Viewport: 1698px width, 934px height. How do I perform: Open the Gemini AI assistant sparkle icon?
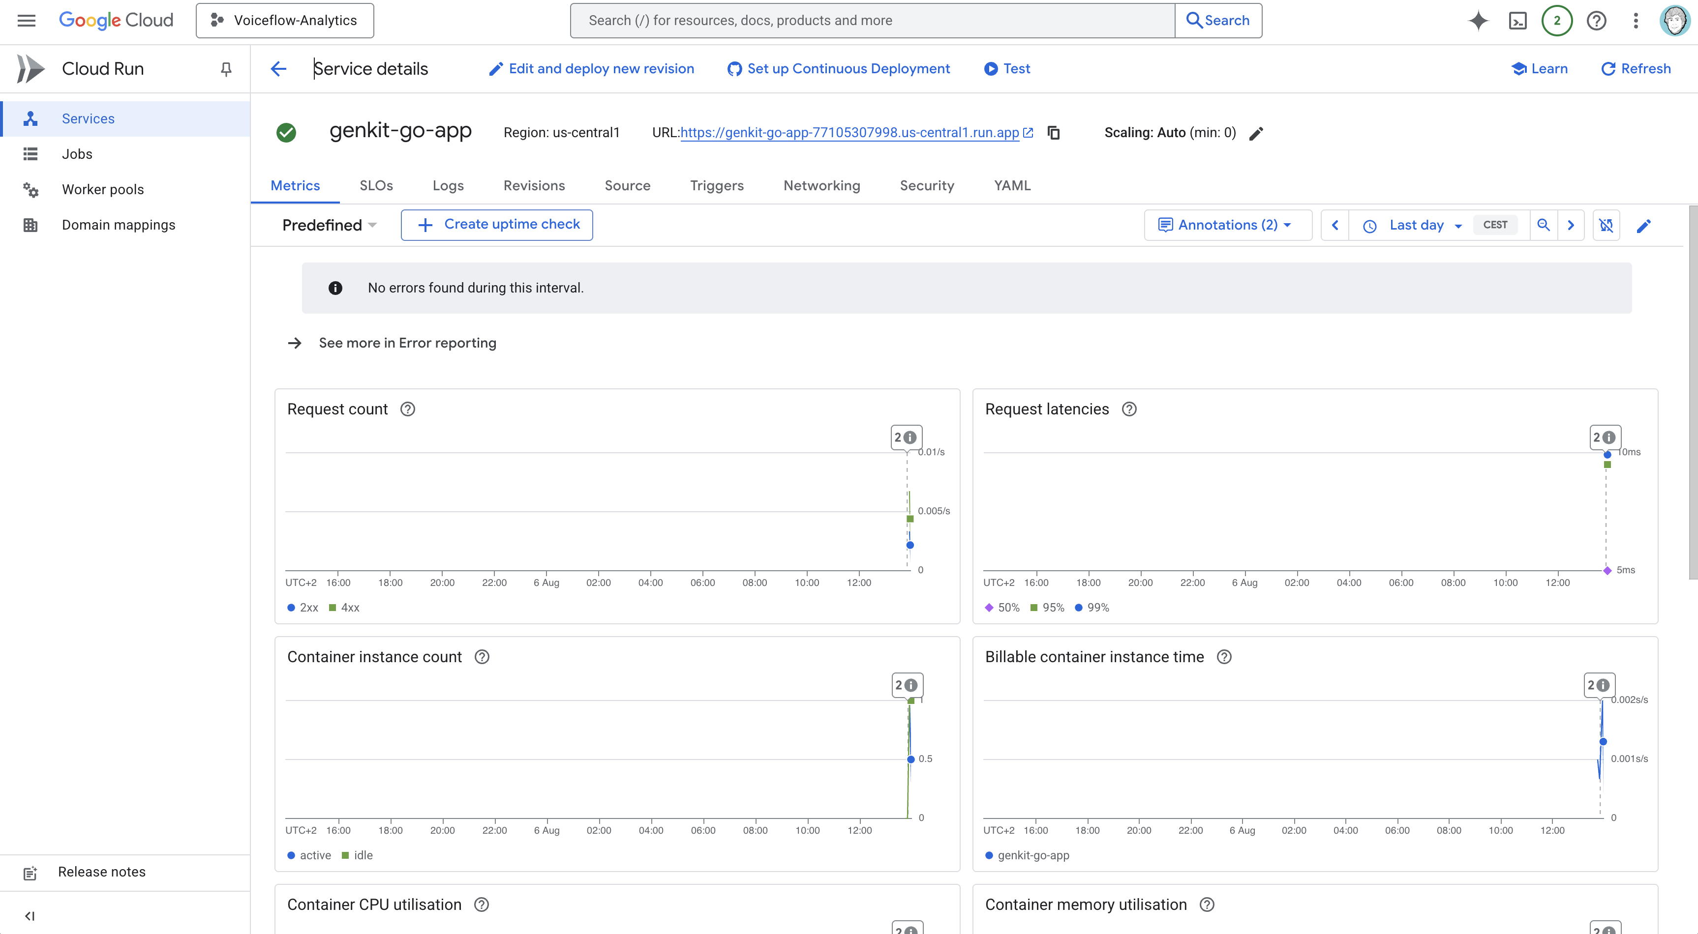pos(1479,21)
